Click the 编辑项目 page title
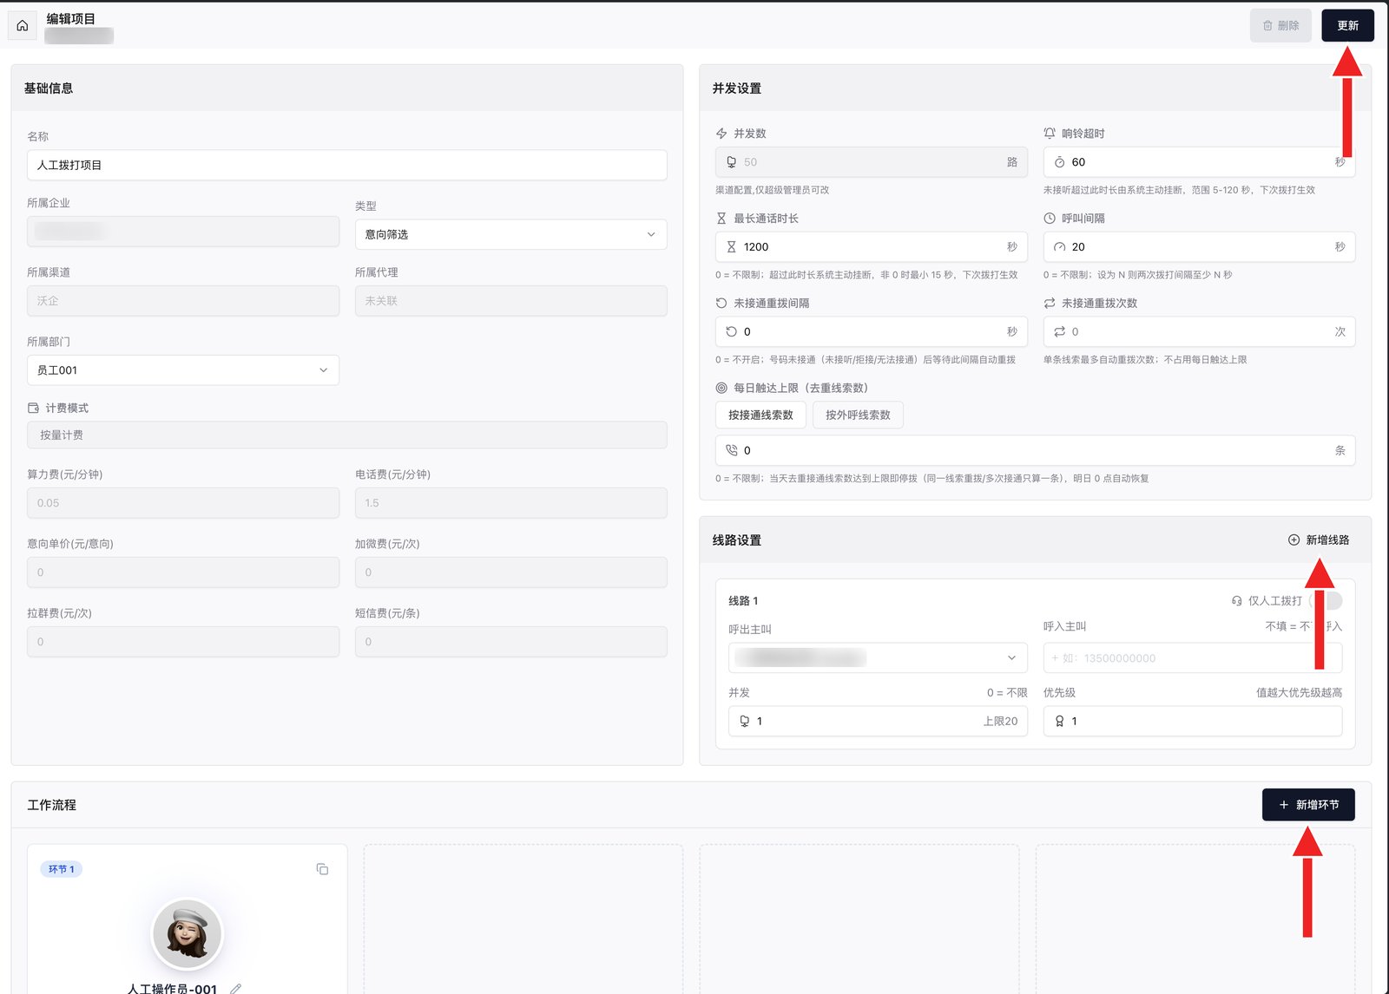The image size is (1389, 994). [x=71, y=18]
